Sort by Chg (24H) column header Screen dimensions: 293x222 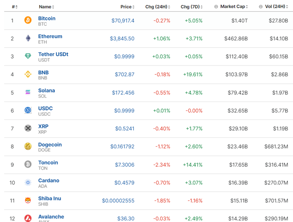158,7
